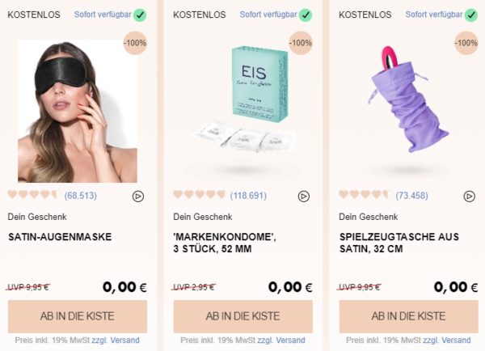Open the EIS condom box product image

pyautogui.click(x=244, y=99)
